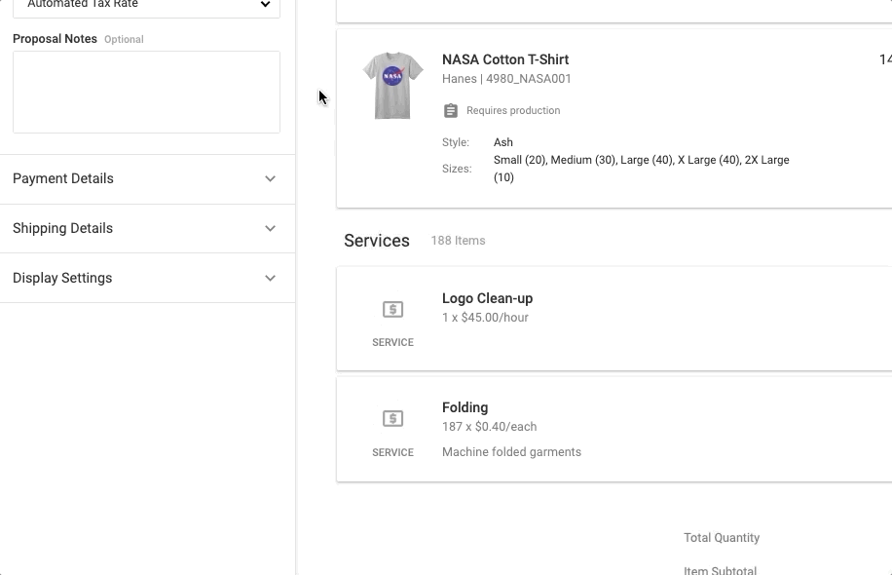Click the Total Quantity label

(721, 538)
